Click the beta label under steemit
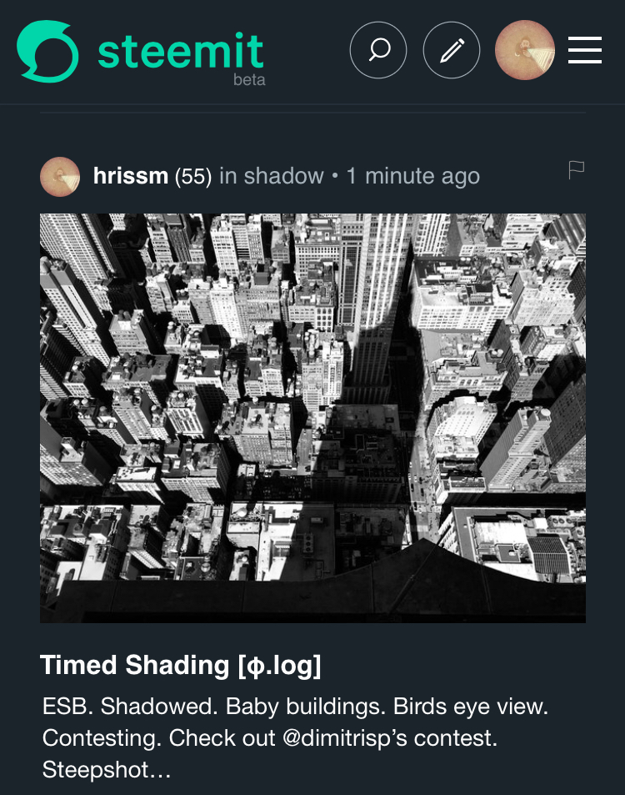 coord(249,81)
